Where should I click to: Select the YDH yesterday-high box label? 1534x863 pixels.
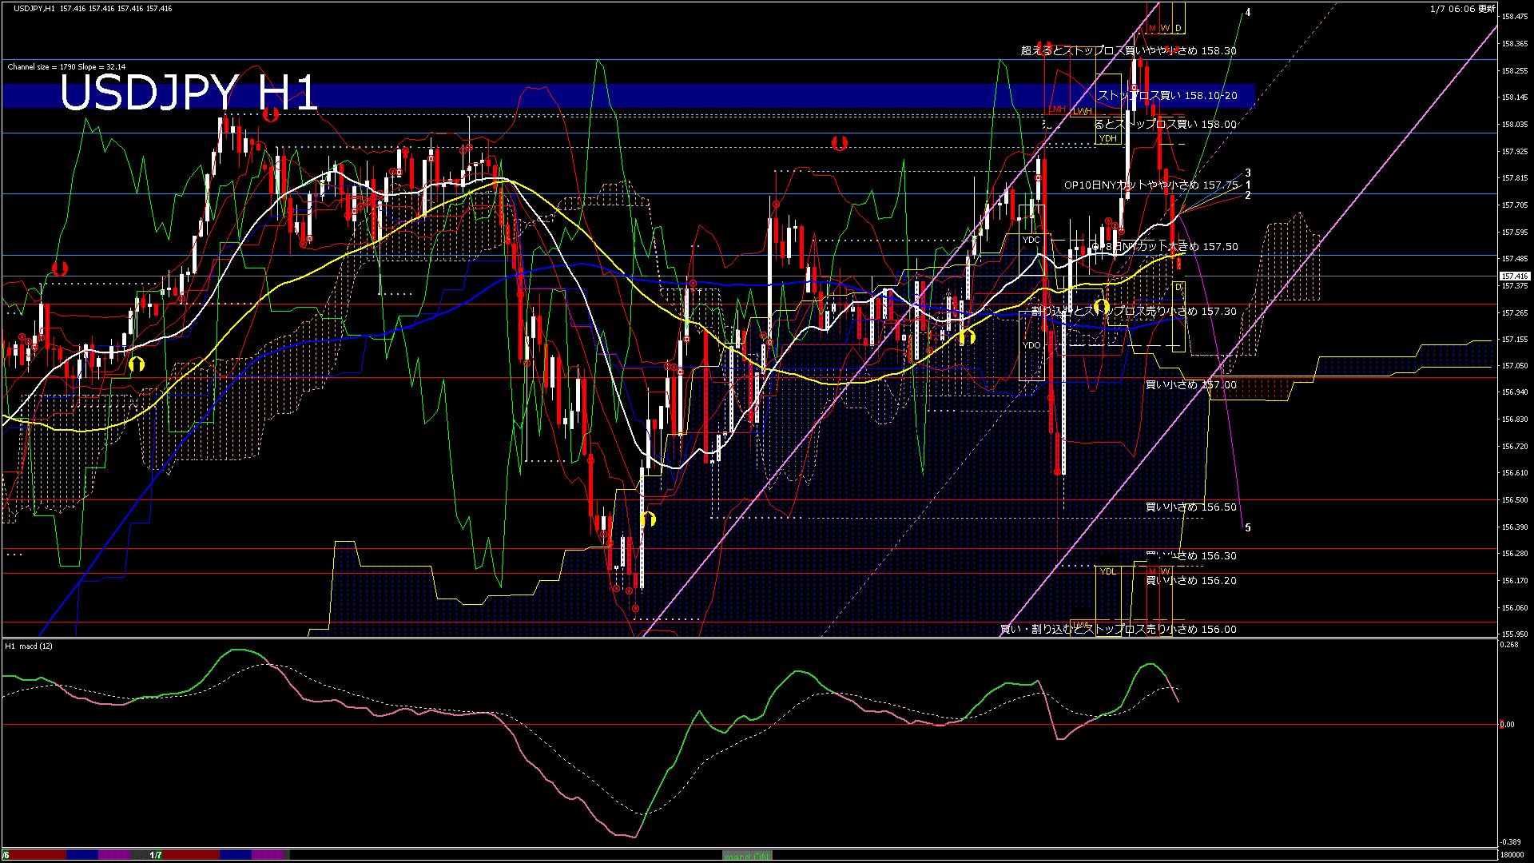[x=1107, y=138]
